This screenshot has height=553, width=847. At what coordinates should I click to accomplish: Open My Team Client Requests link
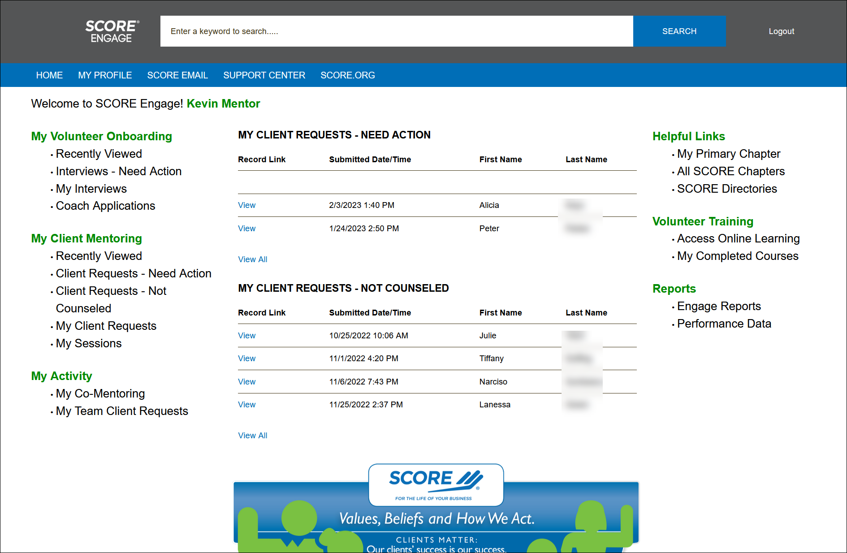click(122, 411)
